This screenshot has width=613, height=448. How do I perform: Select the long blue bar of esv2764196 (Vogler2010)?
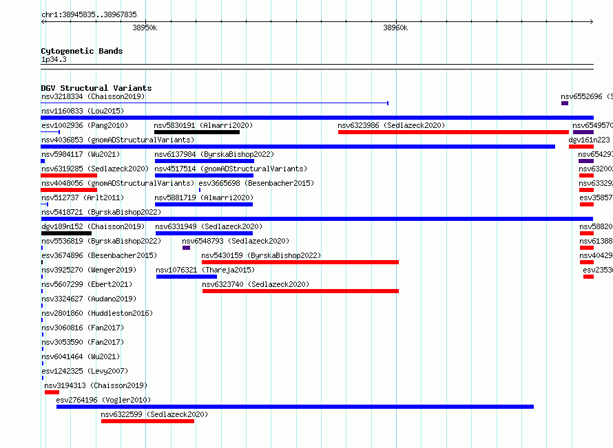tap(295, 407)
